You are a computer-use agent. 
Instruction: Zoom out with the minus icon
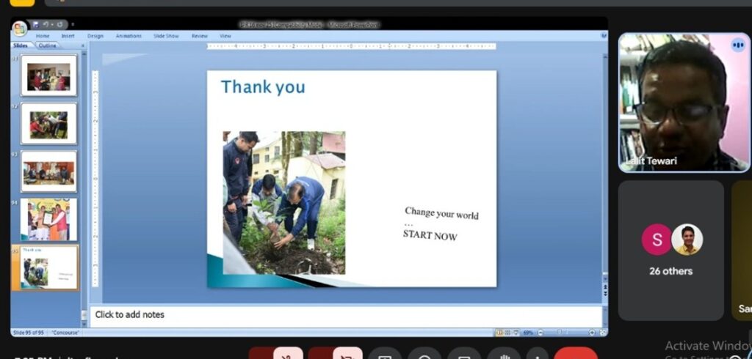(x=540, y=333)
